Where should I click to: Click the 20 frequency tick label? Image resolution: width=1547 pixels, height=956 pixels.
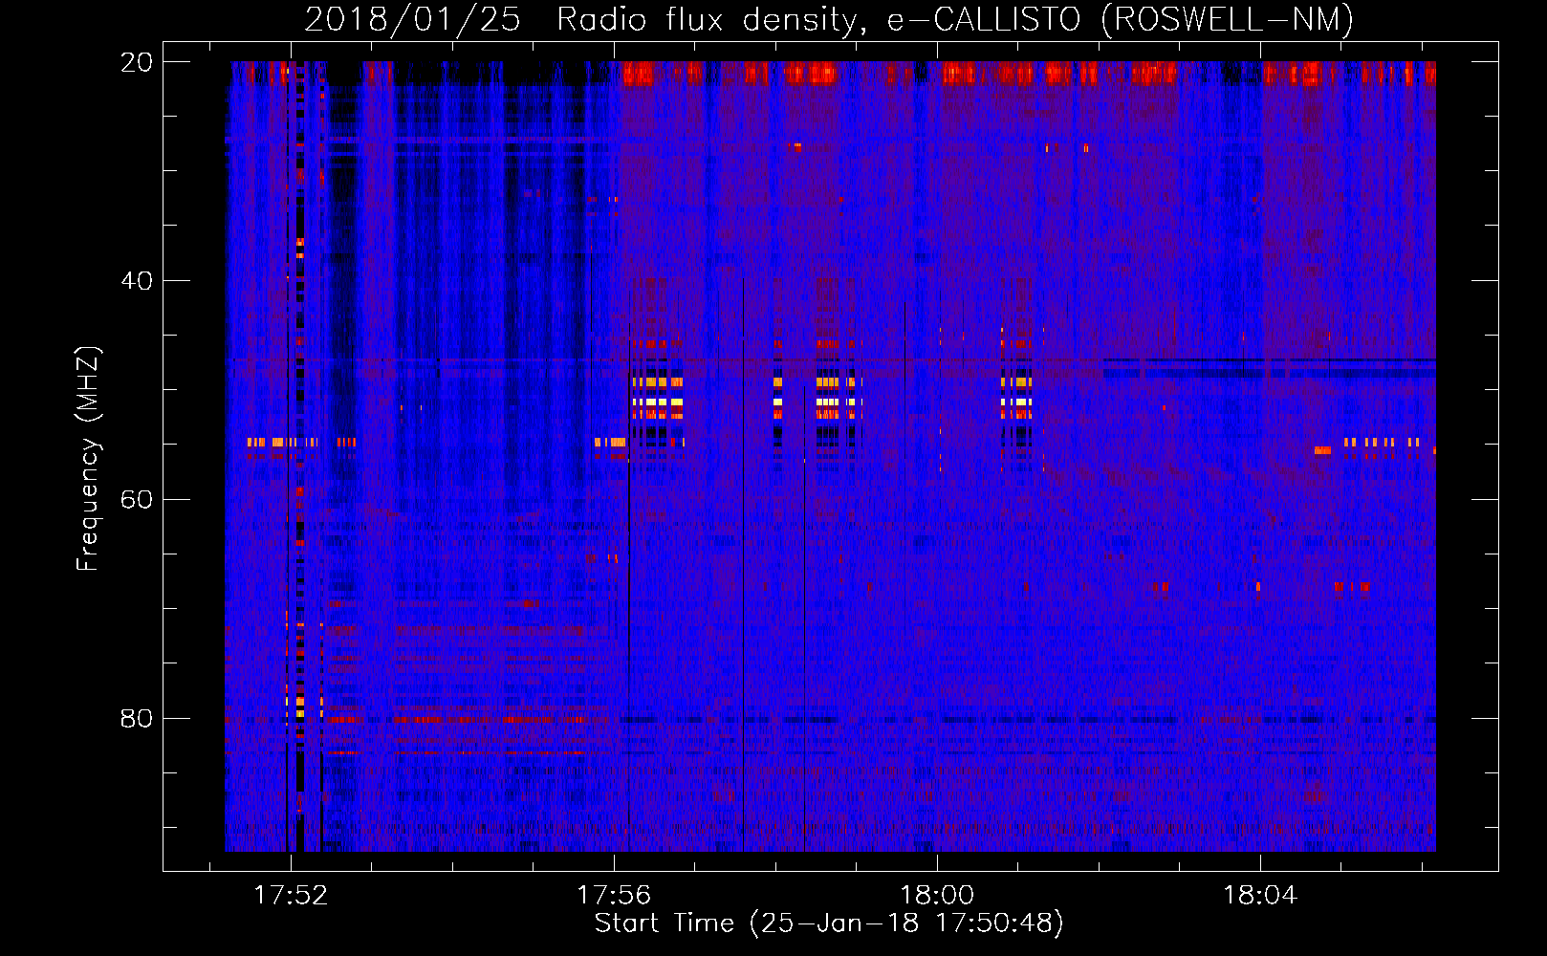(136, 62)
